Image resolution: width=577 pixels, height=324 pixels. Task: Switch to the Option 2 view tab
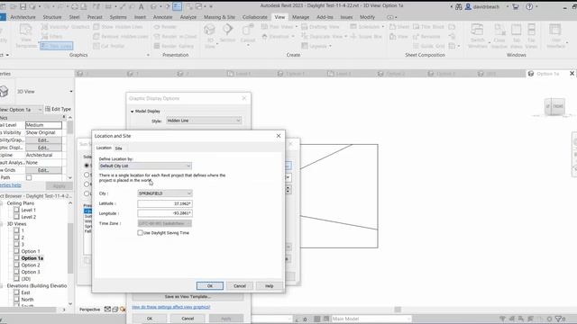tap(396, 74)
